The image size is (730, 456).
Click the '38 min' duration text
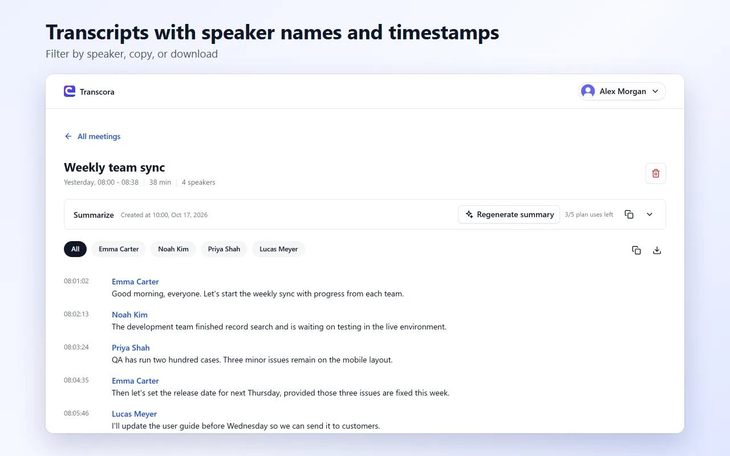coord(160,182)
